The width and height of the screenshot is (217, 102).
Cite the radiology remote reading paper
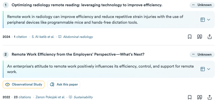[200, 37]
